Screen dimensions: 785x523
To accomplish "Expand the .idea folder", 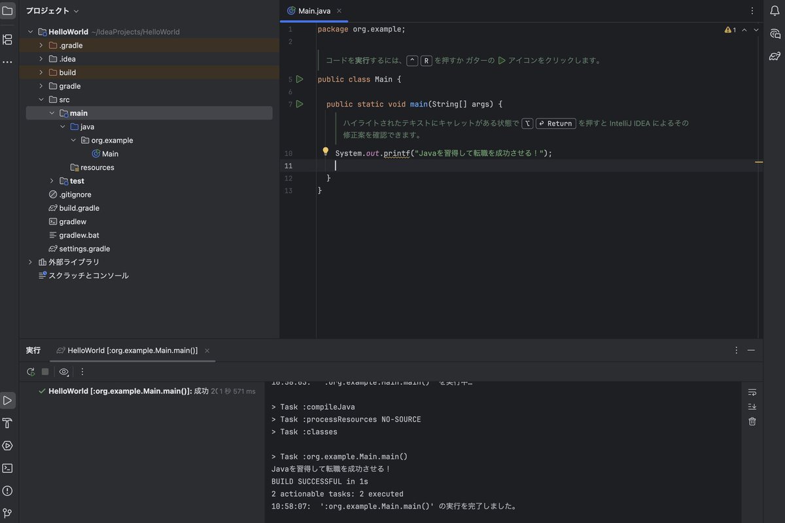I will 41,59.
